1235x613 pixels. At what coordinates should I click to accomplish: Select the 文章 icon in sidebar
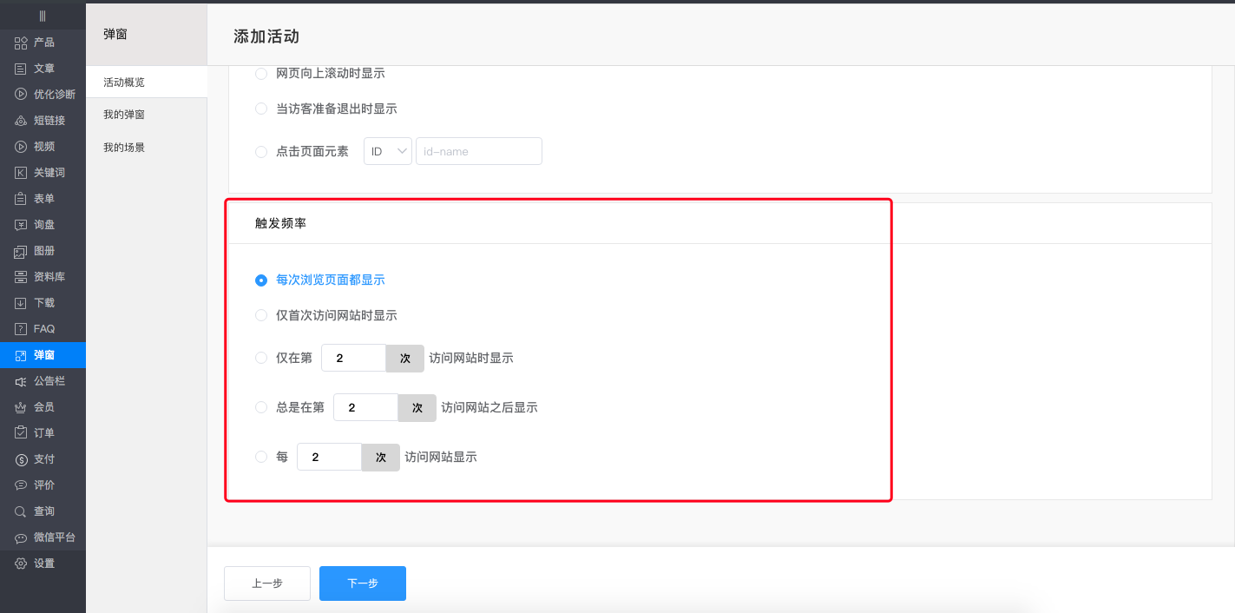point(43,68)
